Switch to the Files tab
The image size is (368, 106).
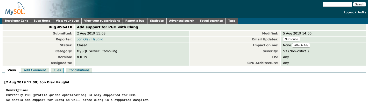click(57, 70)
